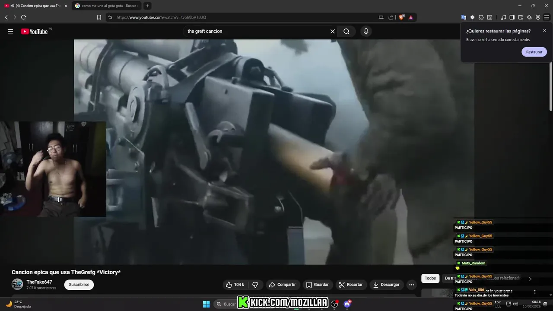This screenshot has width=553, height=311.
Task: Click the Restaurar button
Action: (x=534, y=52)
